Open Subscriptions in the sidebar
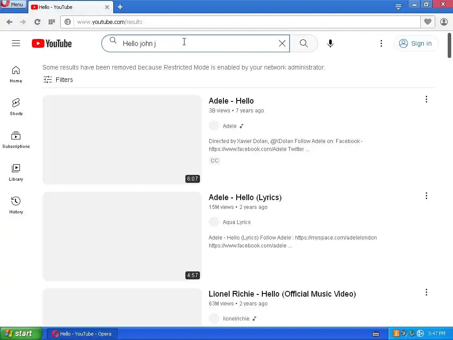The width and height of the screenshot is (453, 340). tap(16, 140)
